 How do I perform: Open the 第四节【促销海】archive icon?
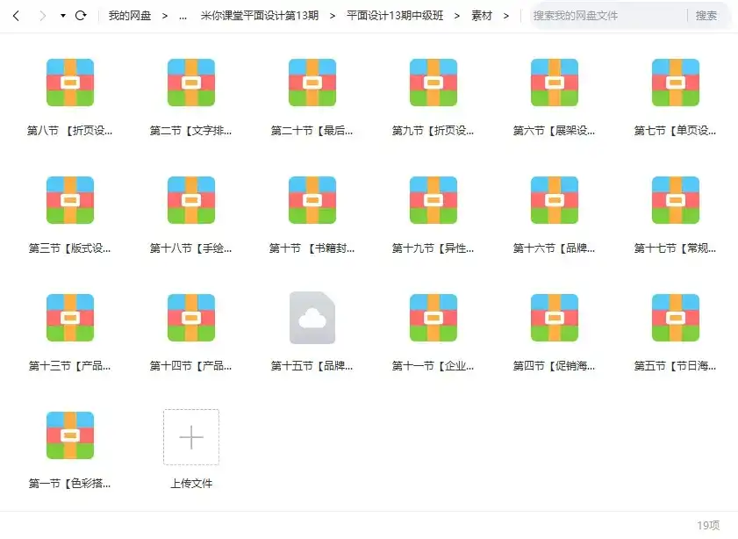click(554, 319)
